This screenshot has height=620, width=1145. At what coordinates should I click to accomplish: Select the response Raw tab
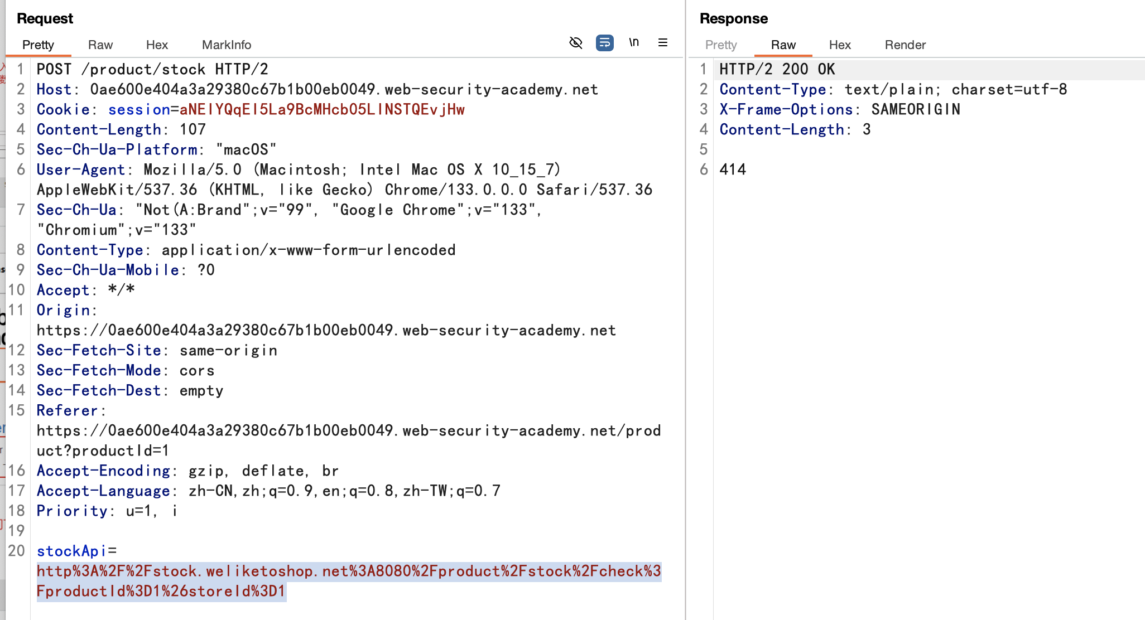[783, 45]
